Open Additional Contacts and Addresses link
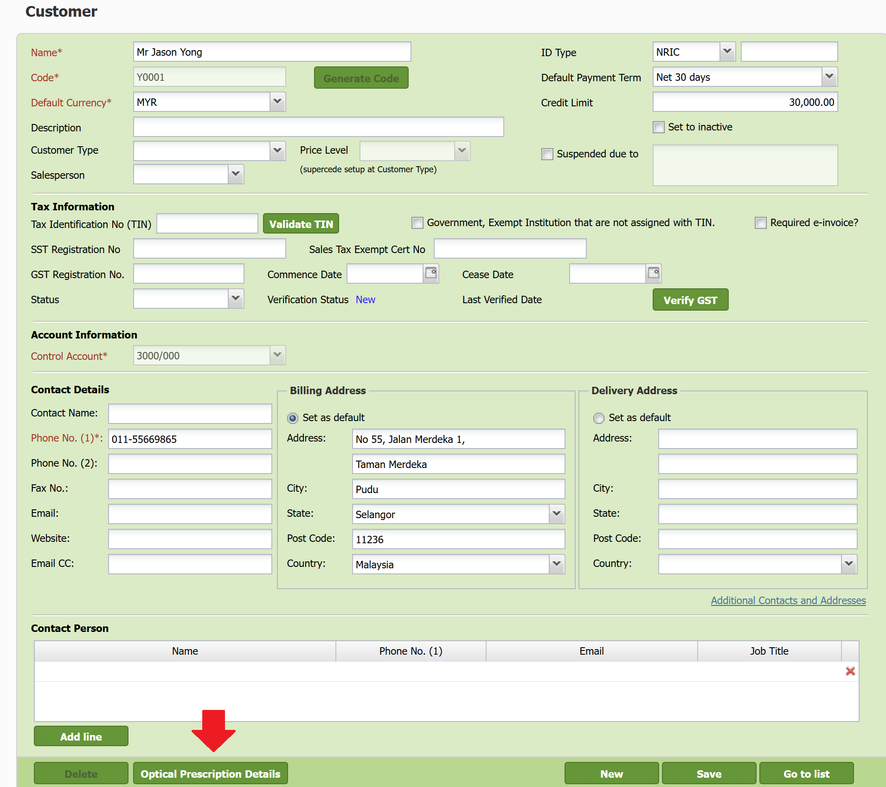 [x=788, y=600]
